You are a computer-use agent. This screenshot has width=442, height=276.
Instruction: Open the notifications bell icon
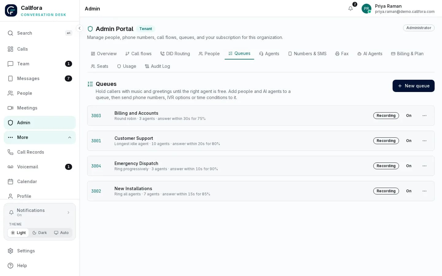pyautogui.click(x=351, y=9)
